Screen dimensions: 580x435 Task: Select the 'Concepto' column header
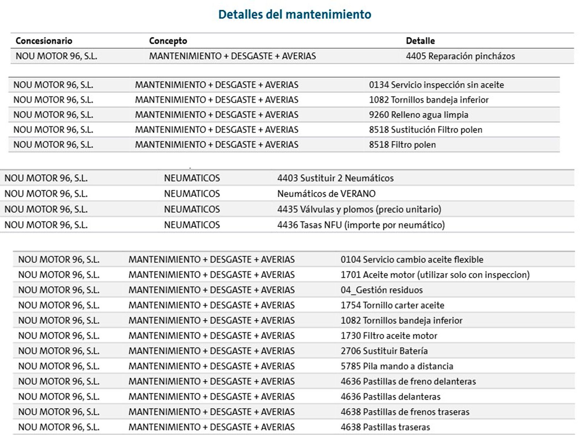coord(168,41)
